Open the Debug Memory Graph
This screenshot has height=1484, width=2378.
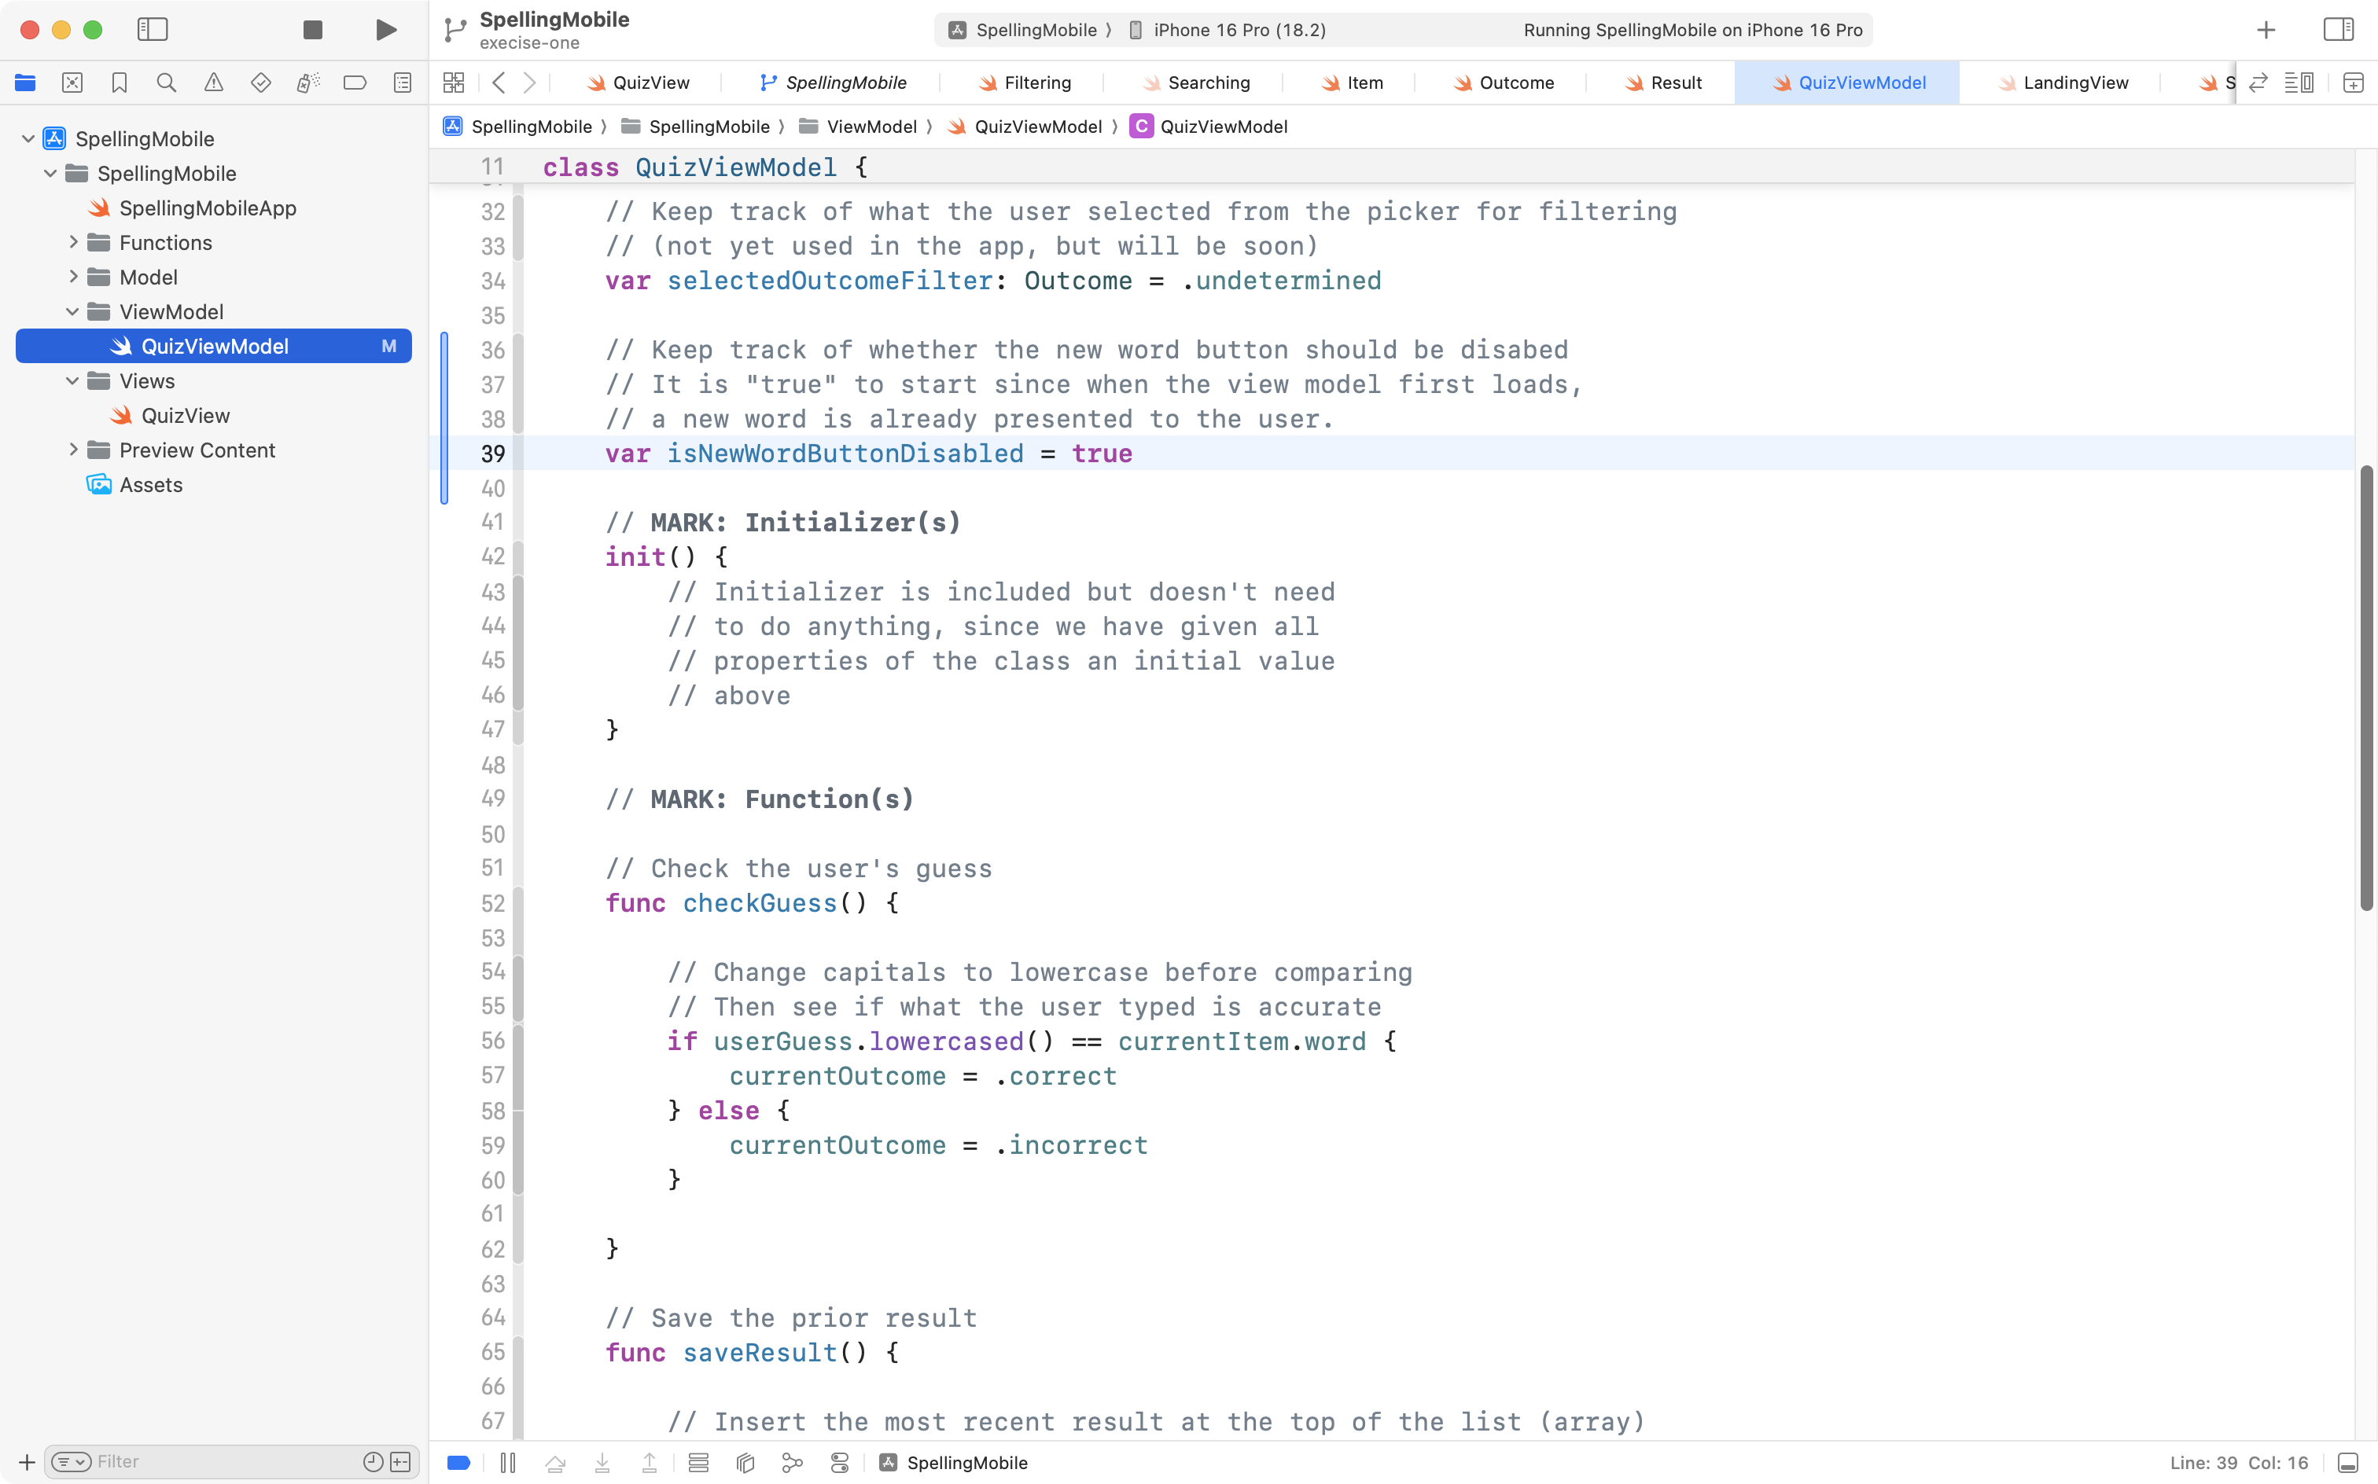click(793, 1463)
